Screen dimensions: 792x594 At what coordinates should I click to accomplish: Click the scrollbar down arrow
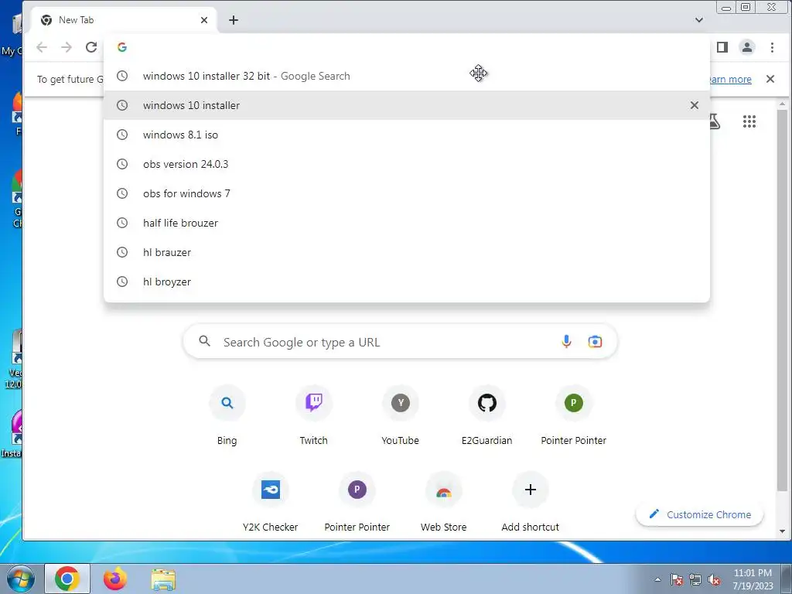tap(783, 531)
